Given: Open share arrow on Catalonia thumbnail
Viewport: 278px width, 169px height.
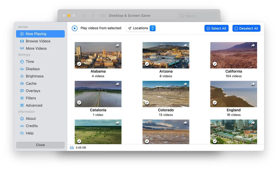Looking at the screenshot, I should 117,84.
